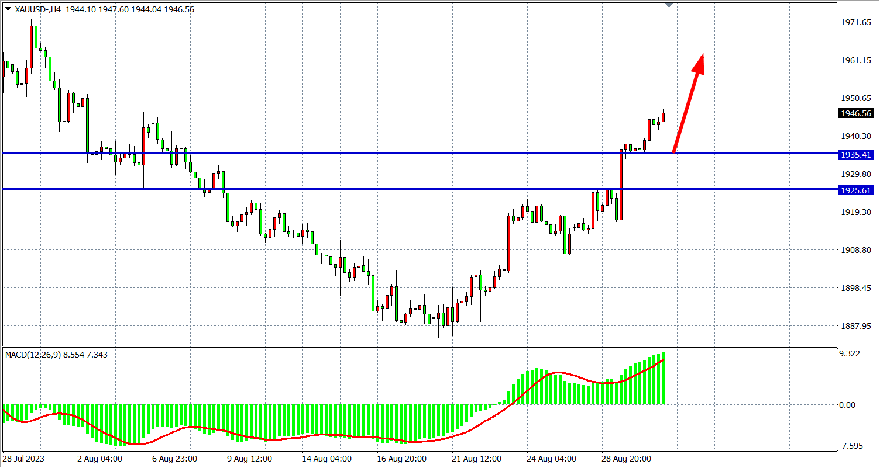Viewport: 880px width, 468px height.
Task: Click the 1908.80 price scale value
Action: [x=855, y=250]
